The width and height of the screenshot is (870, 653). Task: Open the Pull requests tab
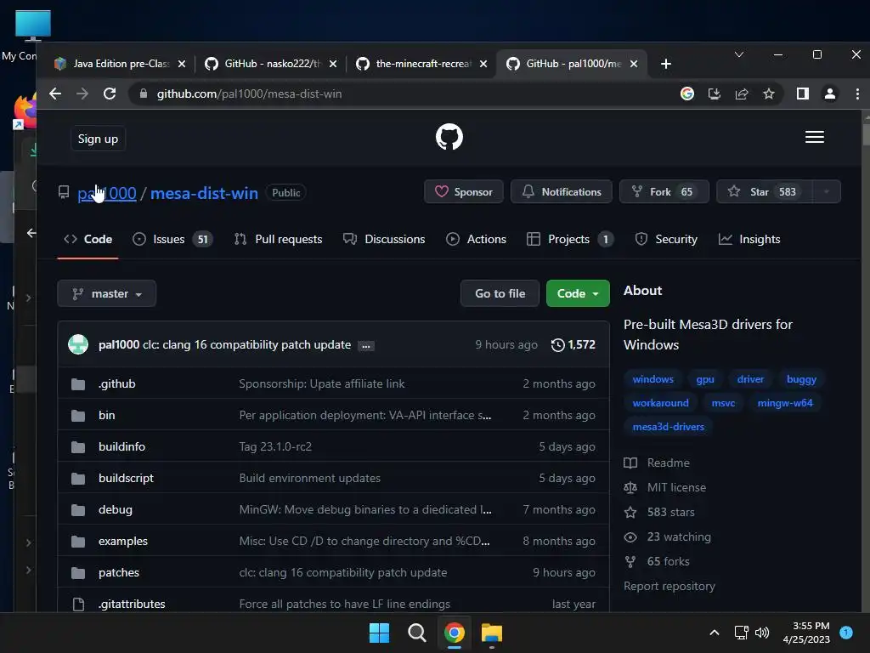point(278,239)
